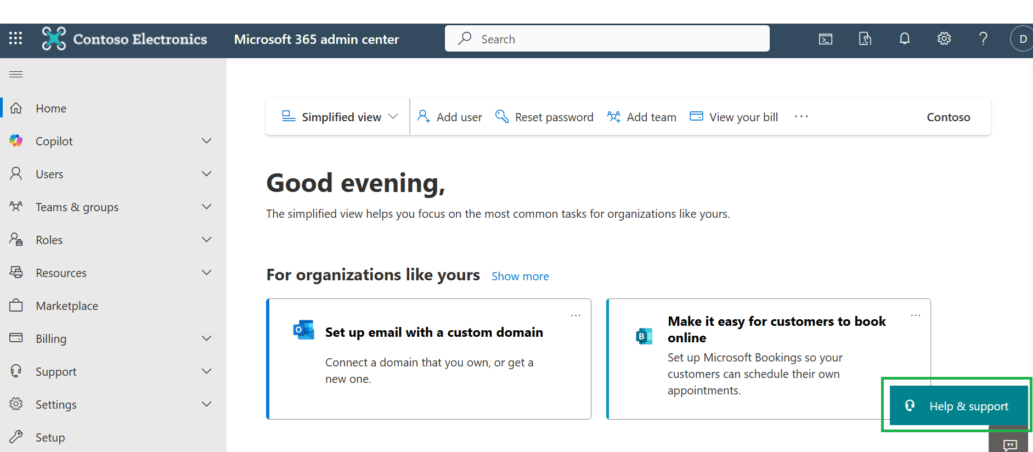Select Billing label in navigation

click(51, 338)
